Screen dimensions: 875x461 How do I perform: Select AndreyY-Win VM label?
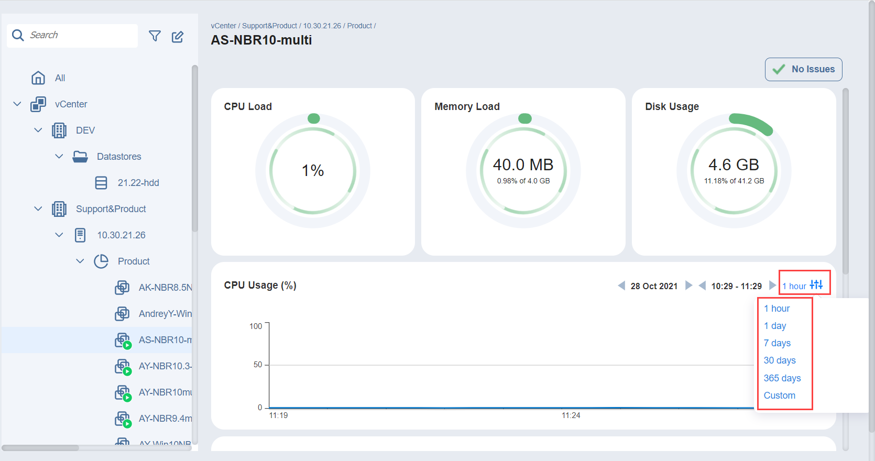click(165, 314)
